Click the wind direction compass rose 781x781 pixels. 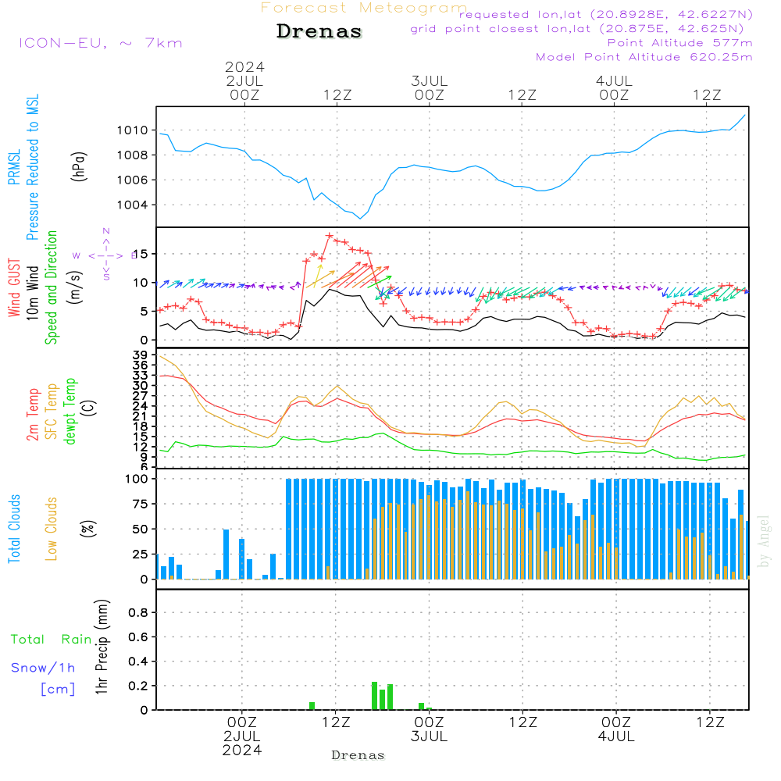[105, 255]
